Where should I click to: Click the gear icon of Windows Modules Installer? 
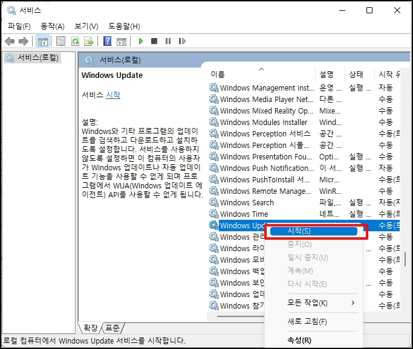pos(214,122)
